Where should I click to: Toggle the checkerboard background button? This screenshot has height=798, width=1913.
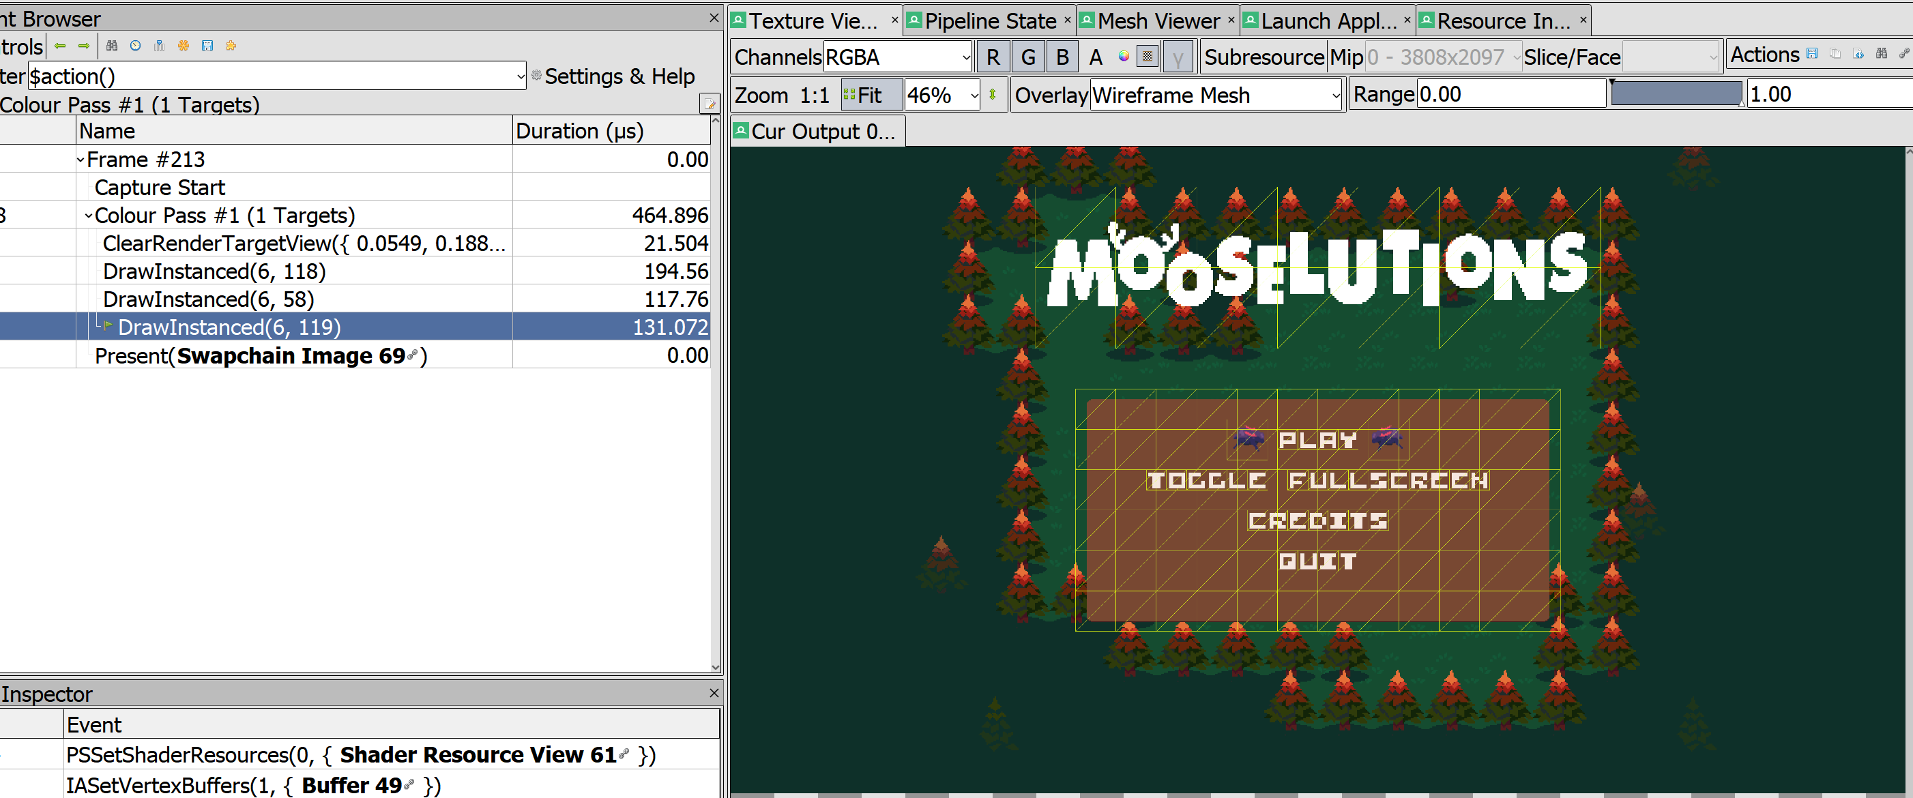1148,57
